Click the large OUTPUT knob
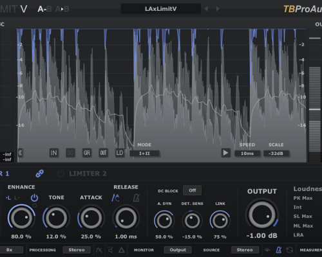322x257 pixels. tap(262, 215)
